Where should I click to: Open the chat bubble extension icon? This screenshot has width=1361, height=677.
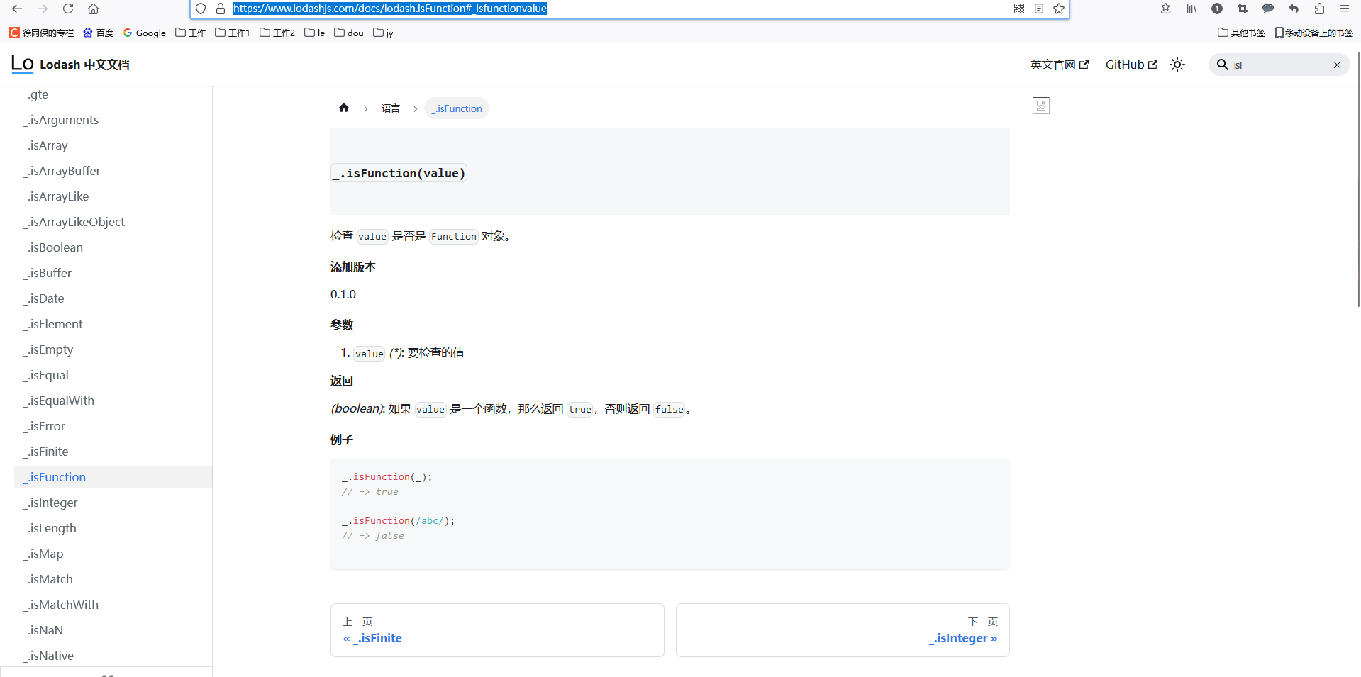[x=1268, y=9]
